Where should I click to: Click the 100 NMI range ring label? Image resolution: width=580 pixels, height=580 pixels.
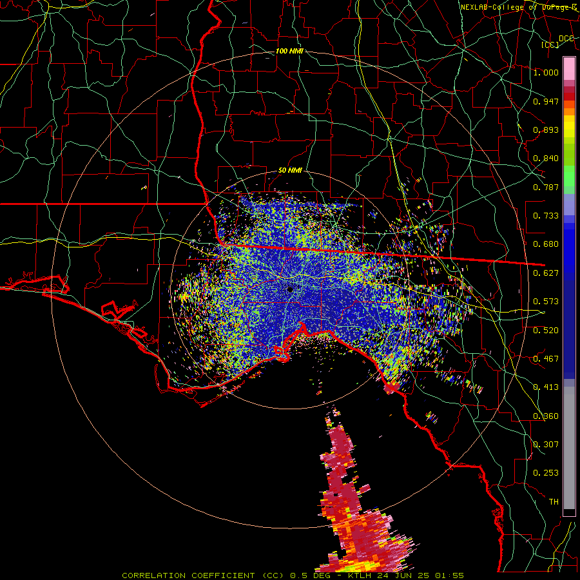[x=289, y=51]
